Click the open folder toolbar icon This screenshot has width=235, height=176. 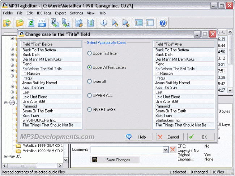point(20,23)
